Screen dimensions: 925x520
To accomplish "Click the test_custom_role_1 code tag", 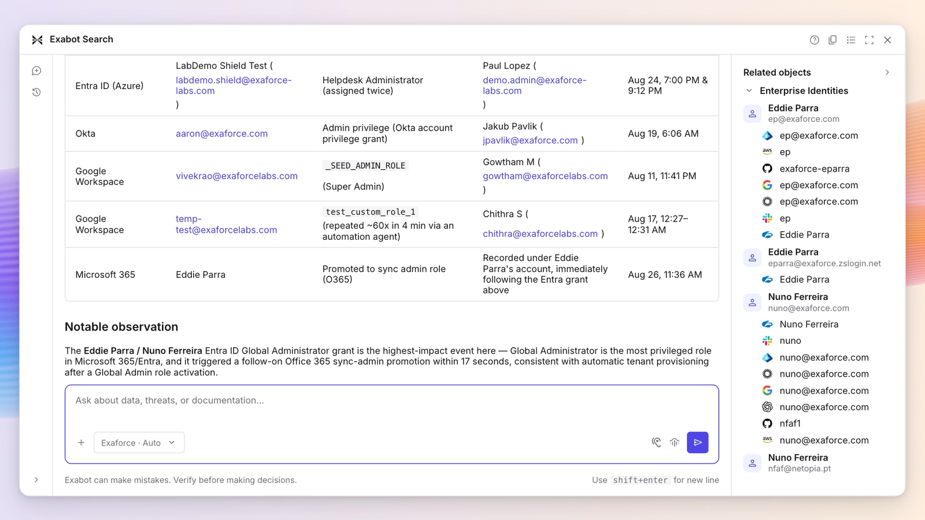I will [x=370, y=212].
